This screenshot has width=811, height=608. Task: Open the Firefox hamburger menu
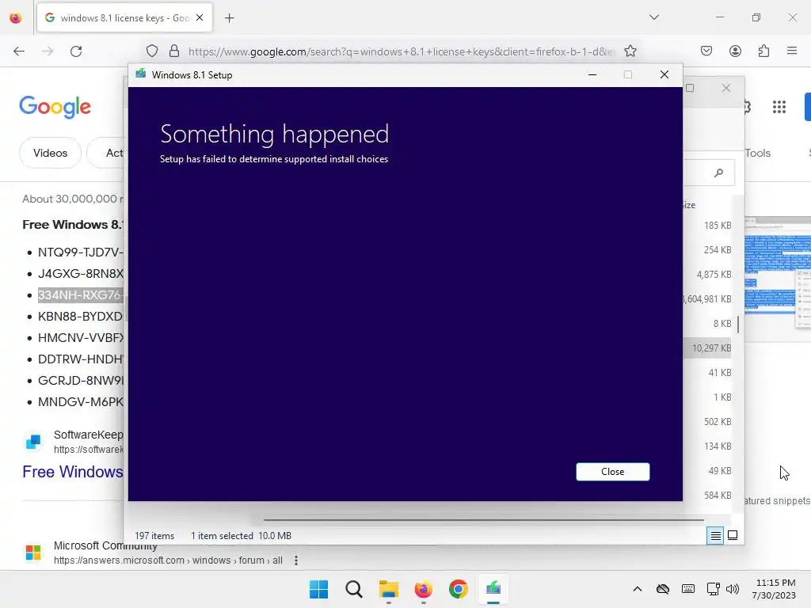(x=792, y=51)
